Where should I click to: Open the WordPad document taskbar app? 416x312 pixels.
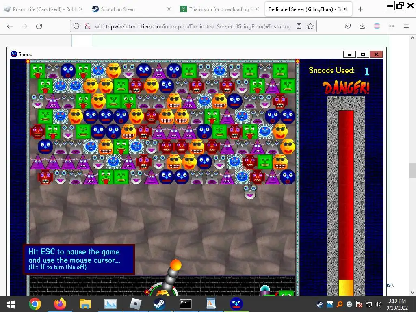(211, 304)
